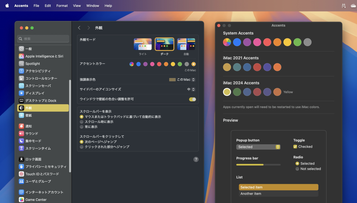Open スクリーンタイム sidebar icon
This screenshot has height=203, width=357.
click(x=21, y=148)
